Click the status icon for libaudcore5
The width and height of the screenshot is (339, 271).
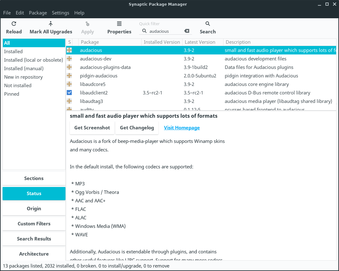(69, 84)
